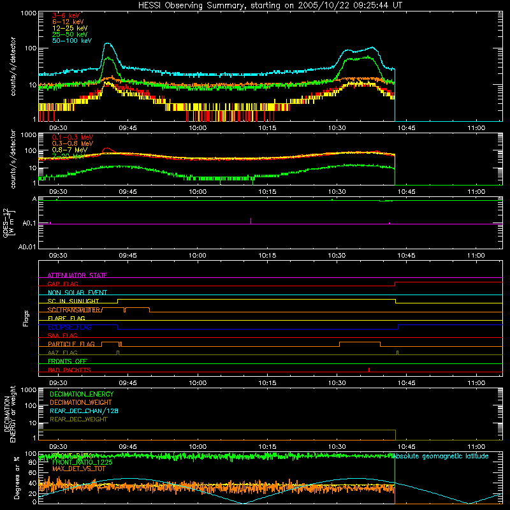The image size is (510, 510).
Task: Click the 0.8-7 MeV legend label
Action: tap(70, 150)
